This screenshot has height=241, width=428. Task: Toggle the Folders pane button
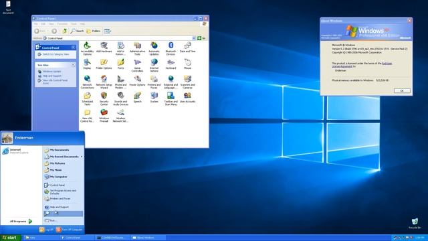(x=94, y=31)
